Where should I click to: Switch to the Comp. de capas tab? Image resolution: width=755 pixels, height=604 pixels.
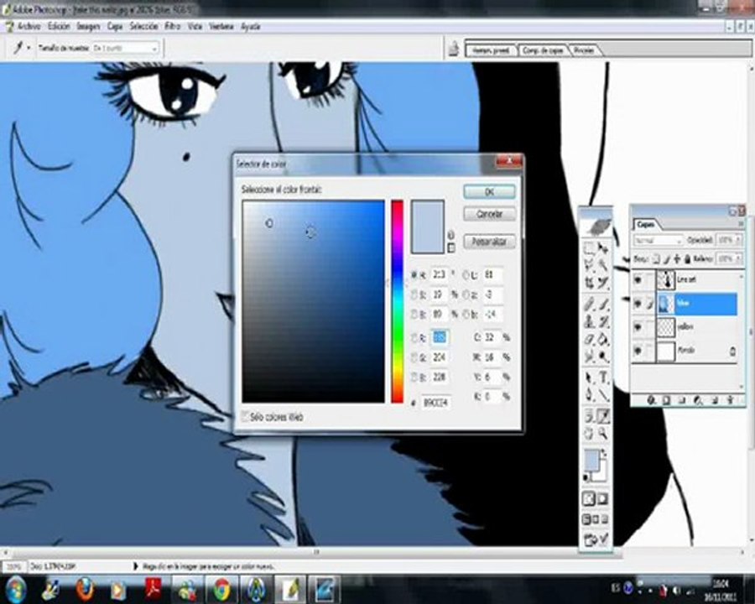[x=543, y=50]
